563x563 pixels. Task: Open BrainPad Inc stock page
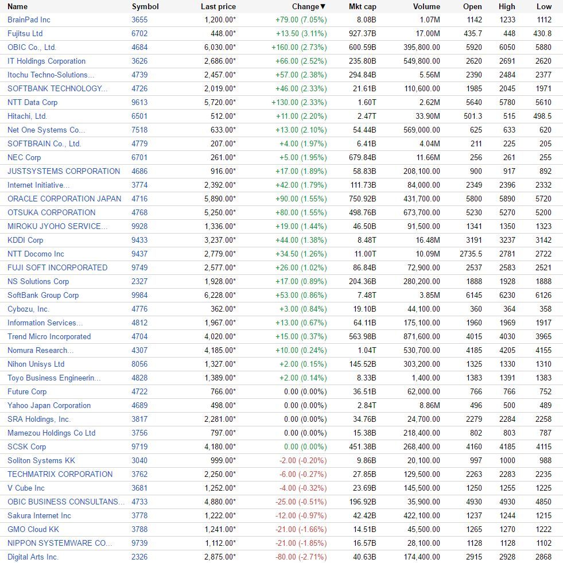[29, 20]
